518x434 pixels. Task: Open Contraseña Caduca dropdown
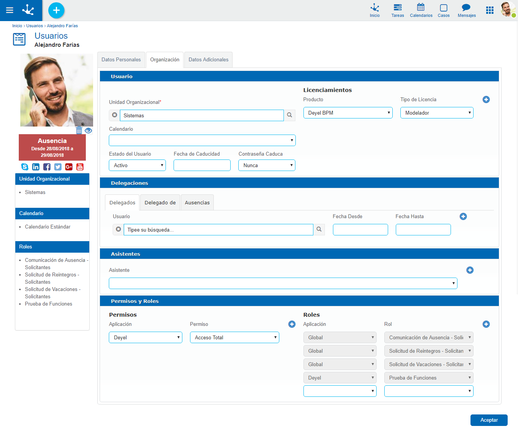tap(267, 165)
